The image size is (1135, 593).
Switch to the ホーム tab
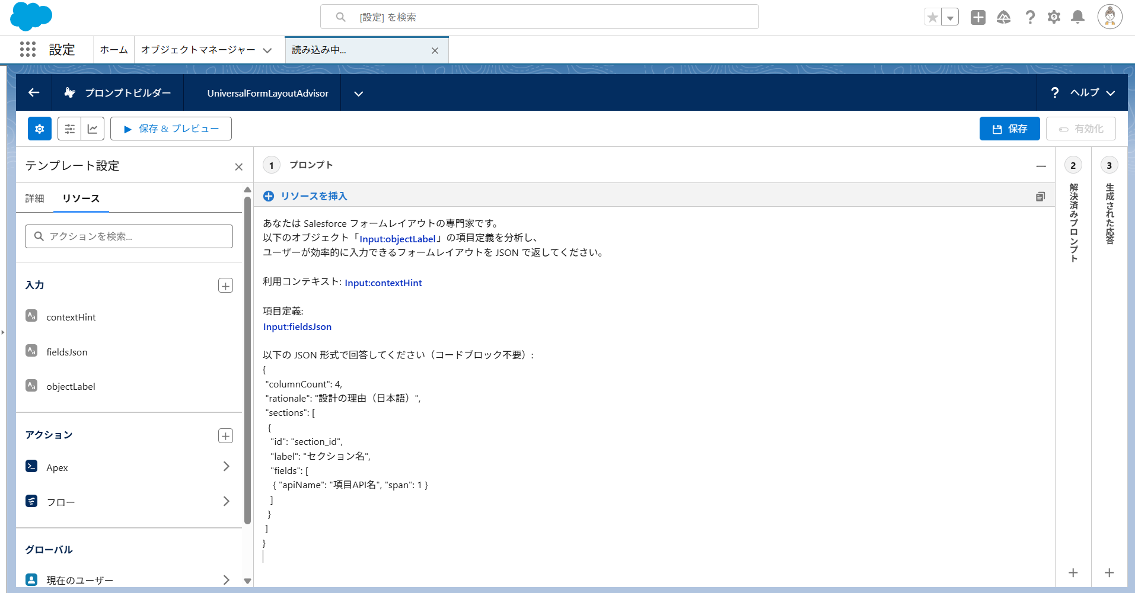[x=113, y=50]
